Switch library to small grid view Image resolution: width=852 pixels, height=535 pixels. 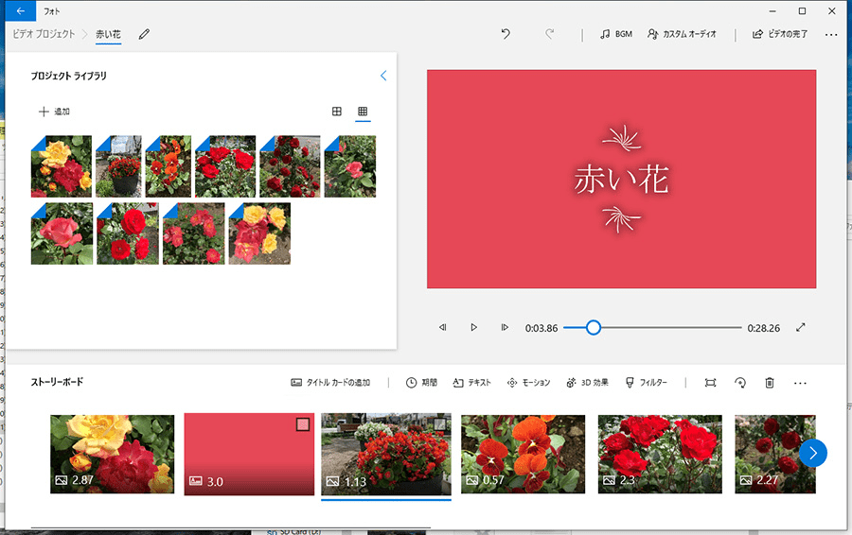pos(362,112)
